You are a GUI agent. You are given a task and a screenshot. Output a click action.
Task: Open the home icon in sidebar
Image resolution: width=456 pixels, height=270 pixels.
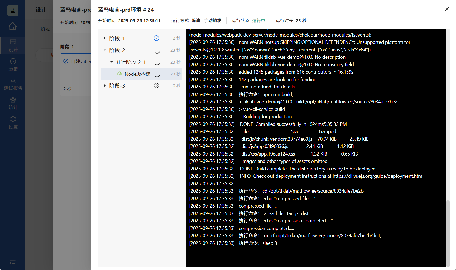tap(13, 26)
